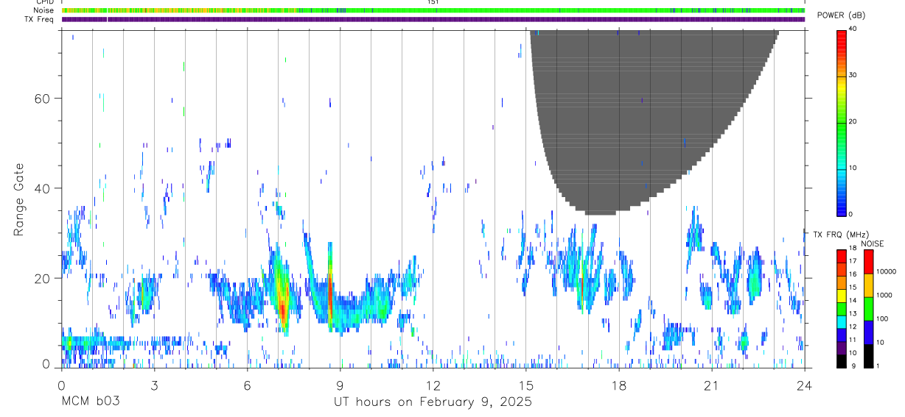Select the red top segment of TX FRQ bar

click(842, 257)
